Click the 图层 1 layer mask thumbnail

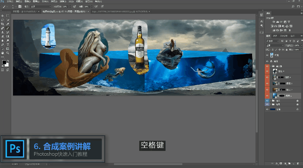click(282, 96)
